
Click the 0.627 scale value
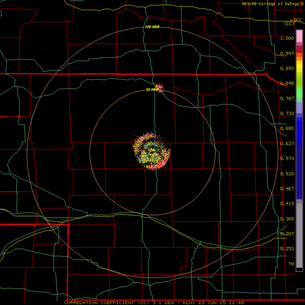(x=287, y=144)
